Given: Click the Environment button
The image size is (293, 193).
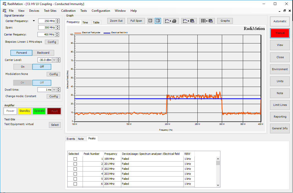Looking at the screenshot, I should 280,69.
